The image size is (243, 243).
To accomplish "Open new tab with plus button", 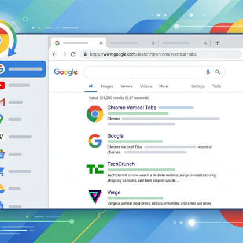I will pyautogui.click(x=218, y=43).
